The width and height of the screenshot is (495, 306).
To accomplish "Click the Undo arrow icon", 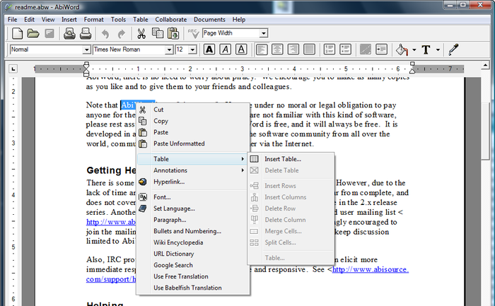I will pyautogui.click(x=105, y=33).
